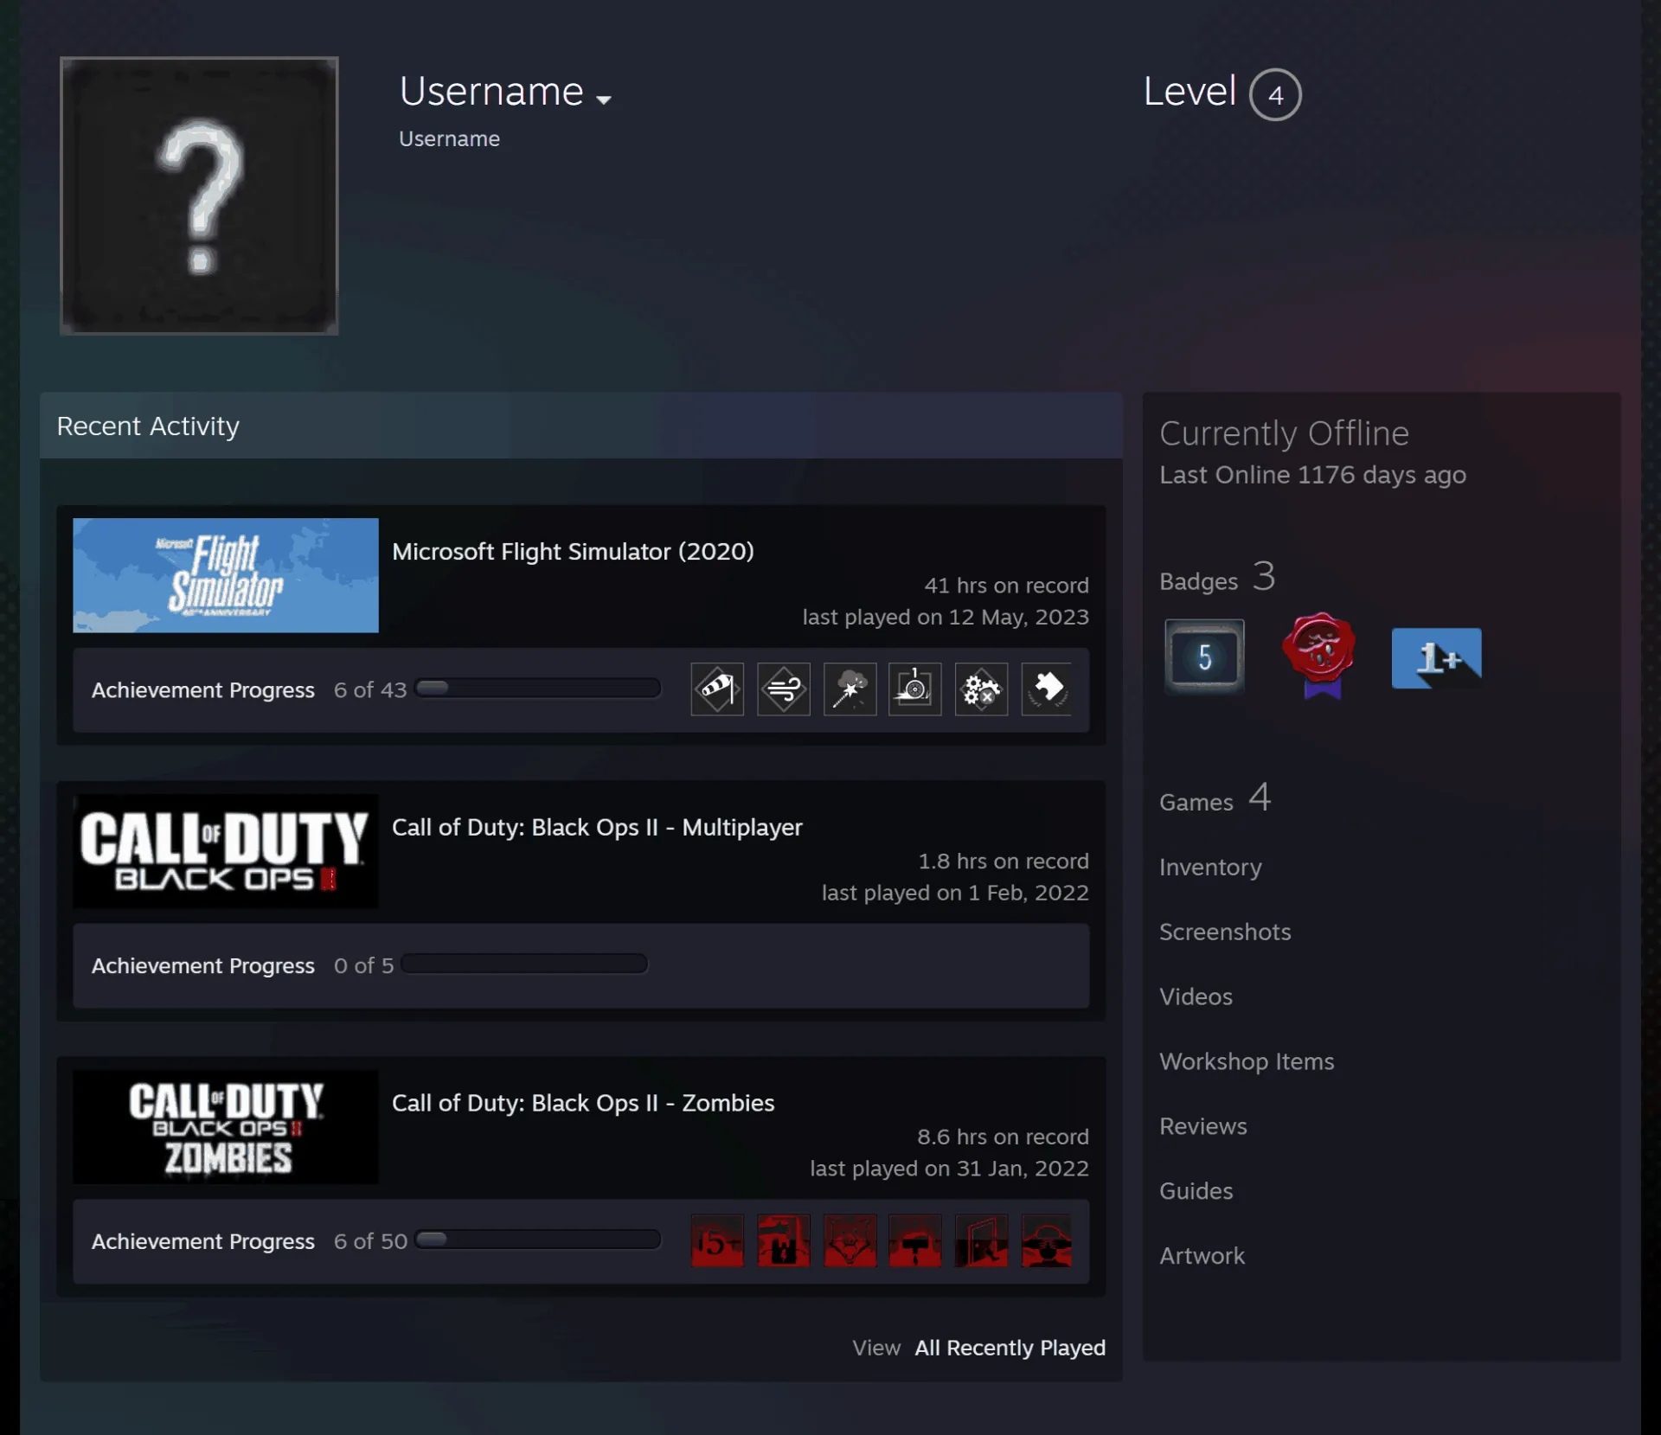Expand the Username dropdown arrow
This screenshot has height=1435, width=1661.
(604, 100)
